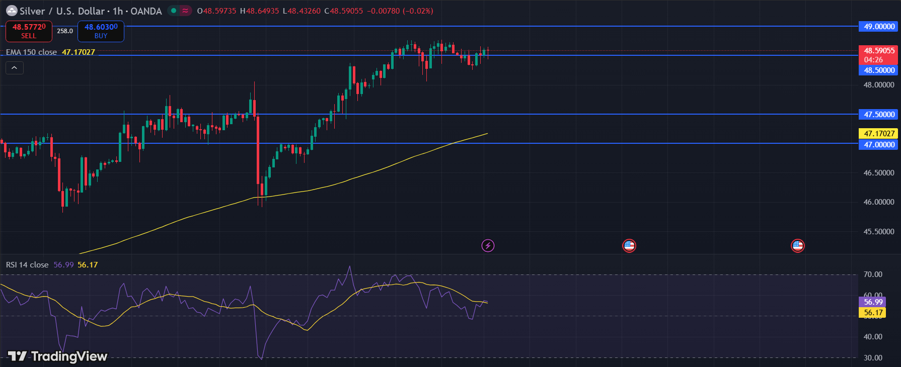The image size is (901, 367).
Task: Open the purple lightning bolt event marker
Action: click(488, 245)
